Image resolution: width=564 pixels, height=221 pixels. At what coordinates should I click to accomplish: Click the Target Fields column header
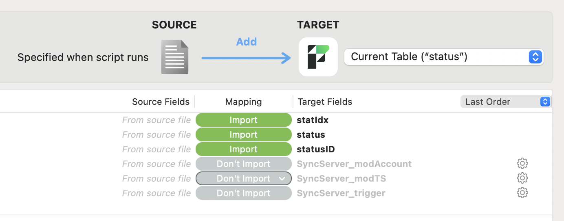(x=325, y=102)
